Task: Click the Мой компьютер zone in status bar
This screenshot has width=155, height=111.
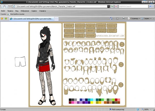Action: pos(117,109)
